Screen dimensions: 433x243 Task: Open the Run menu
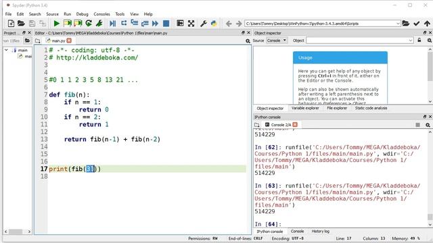coord(68,14)
